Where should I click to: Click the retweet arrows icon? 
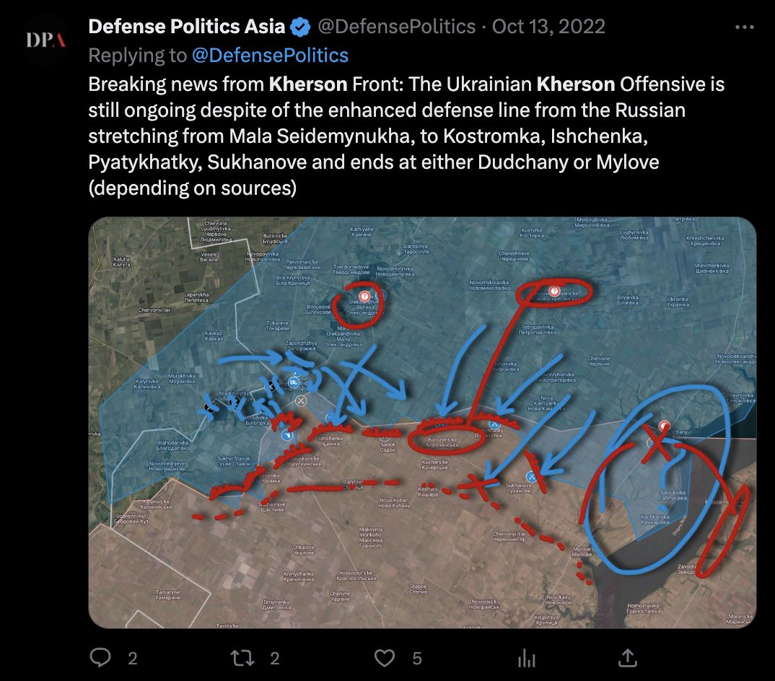click(242, 658)
